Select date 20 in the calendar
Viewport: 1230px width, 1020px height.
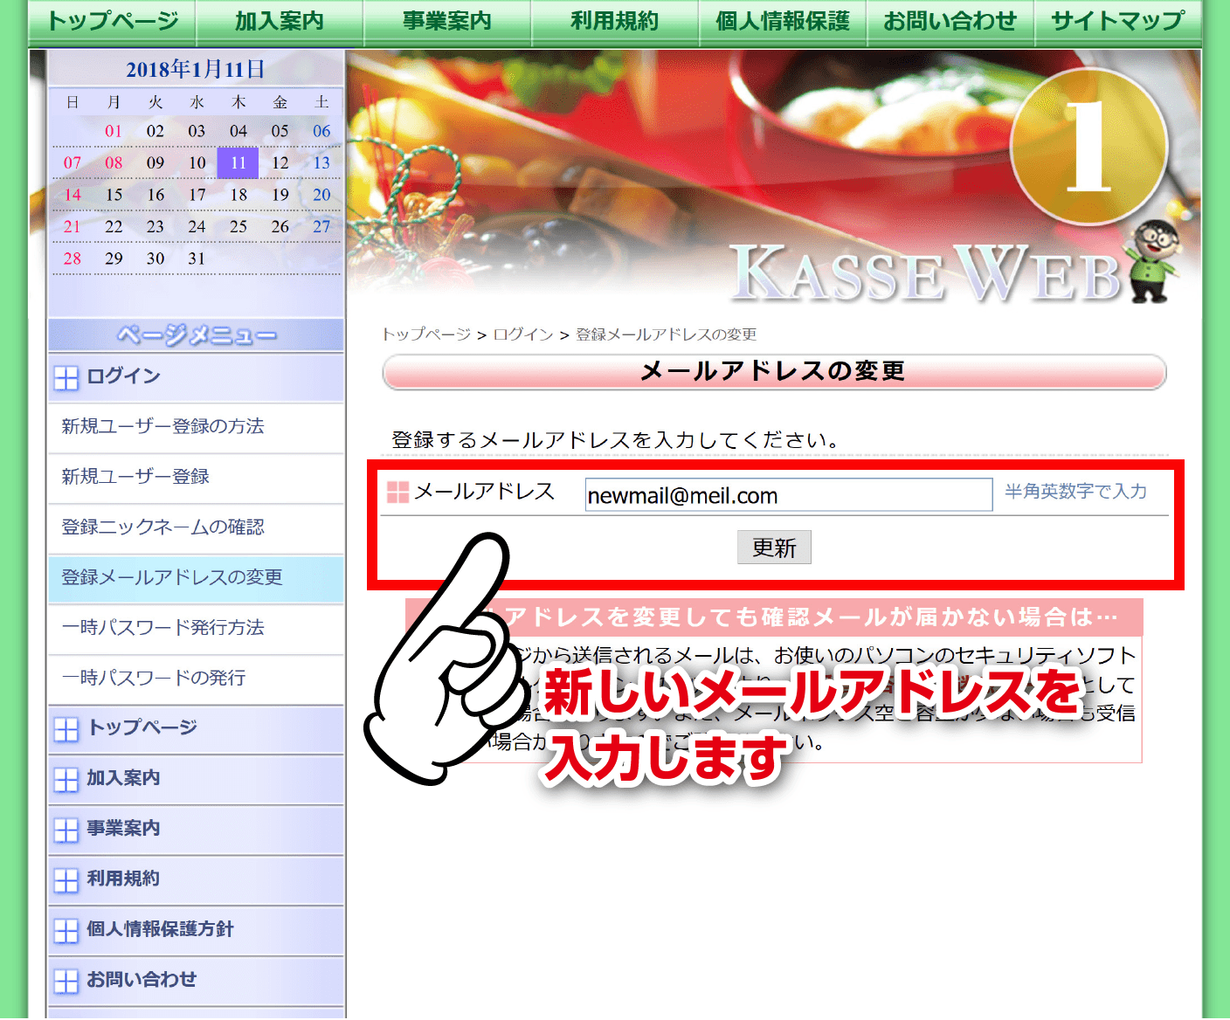pyautogui.click(x=321, y=195)
